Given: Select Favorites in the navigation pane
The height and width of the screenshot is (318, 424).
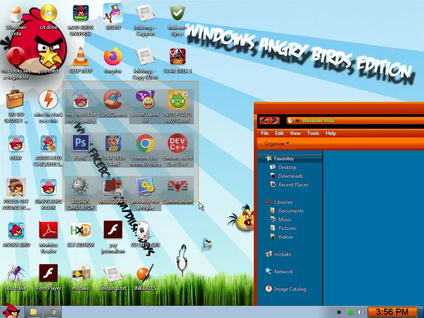Looking at the screenshot, I should [x=283, y=159].
